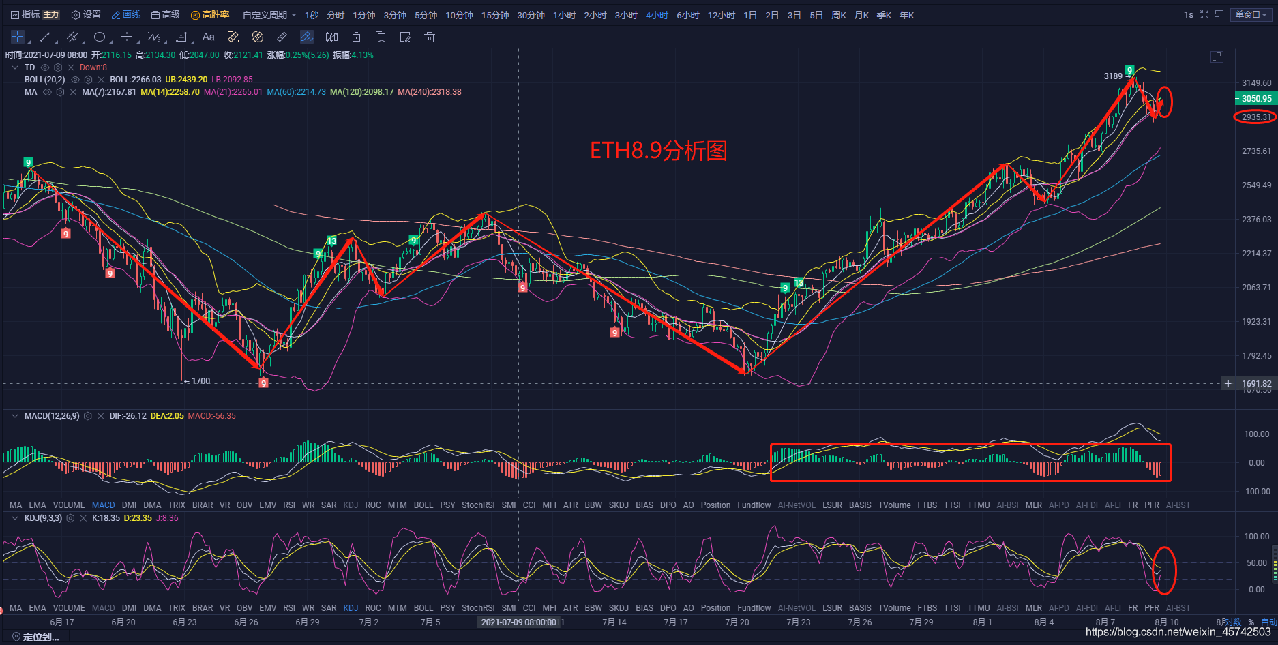
Task: Click the framed ruler icon in drawing toolbar
Action: click(233, 37)
